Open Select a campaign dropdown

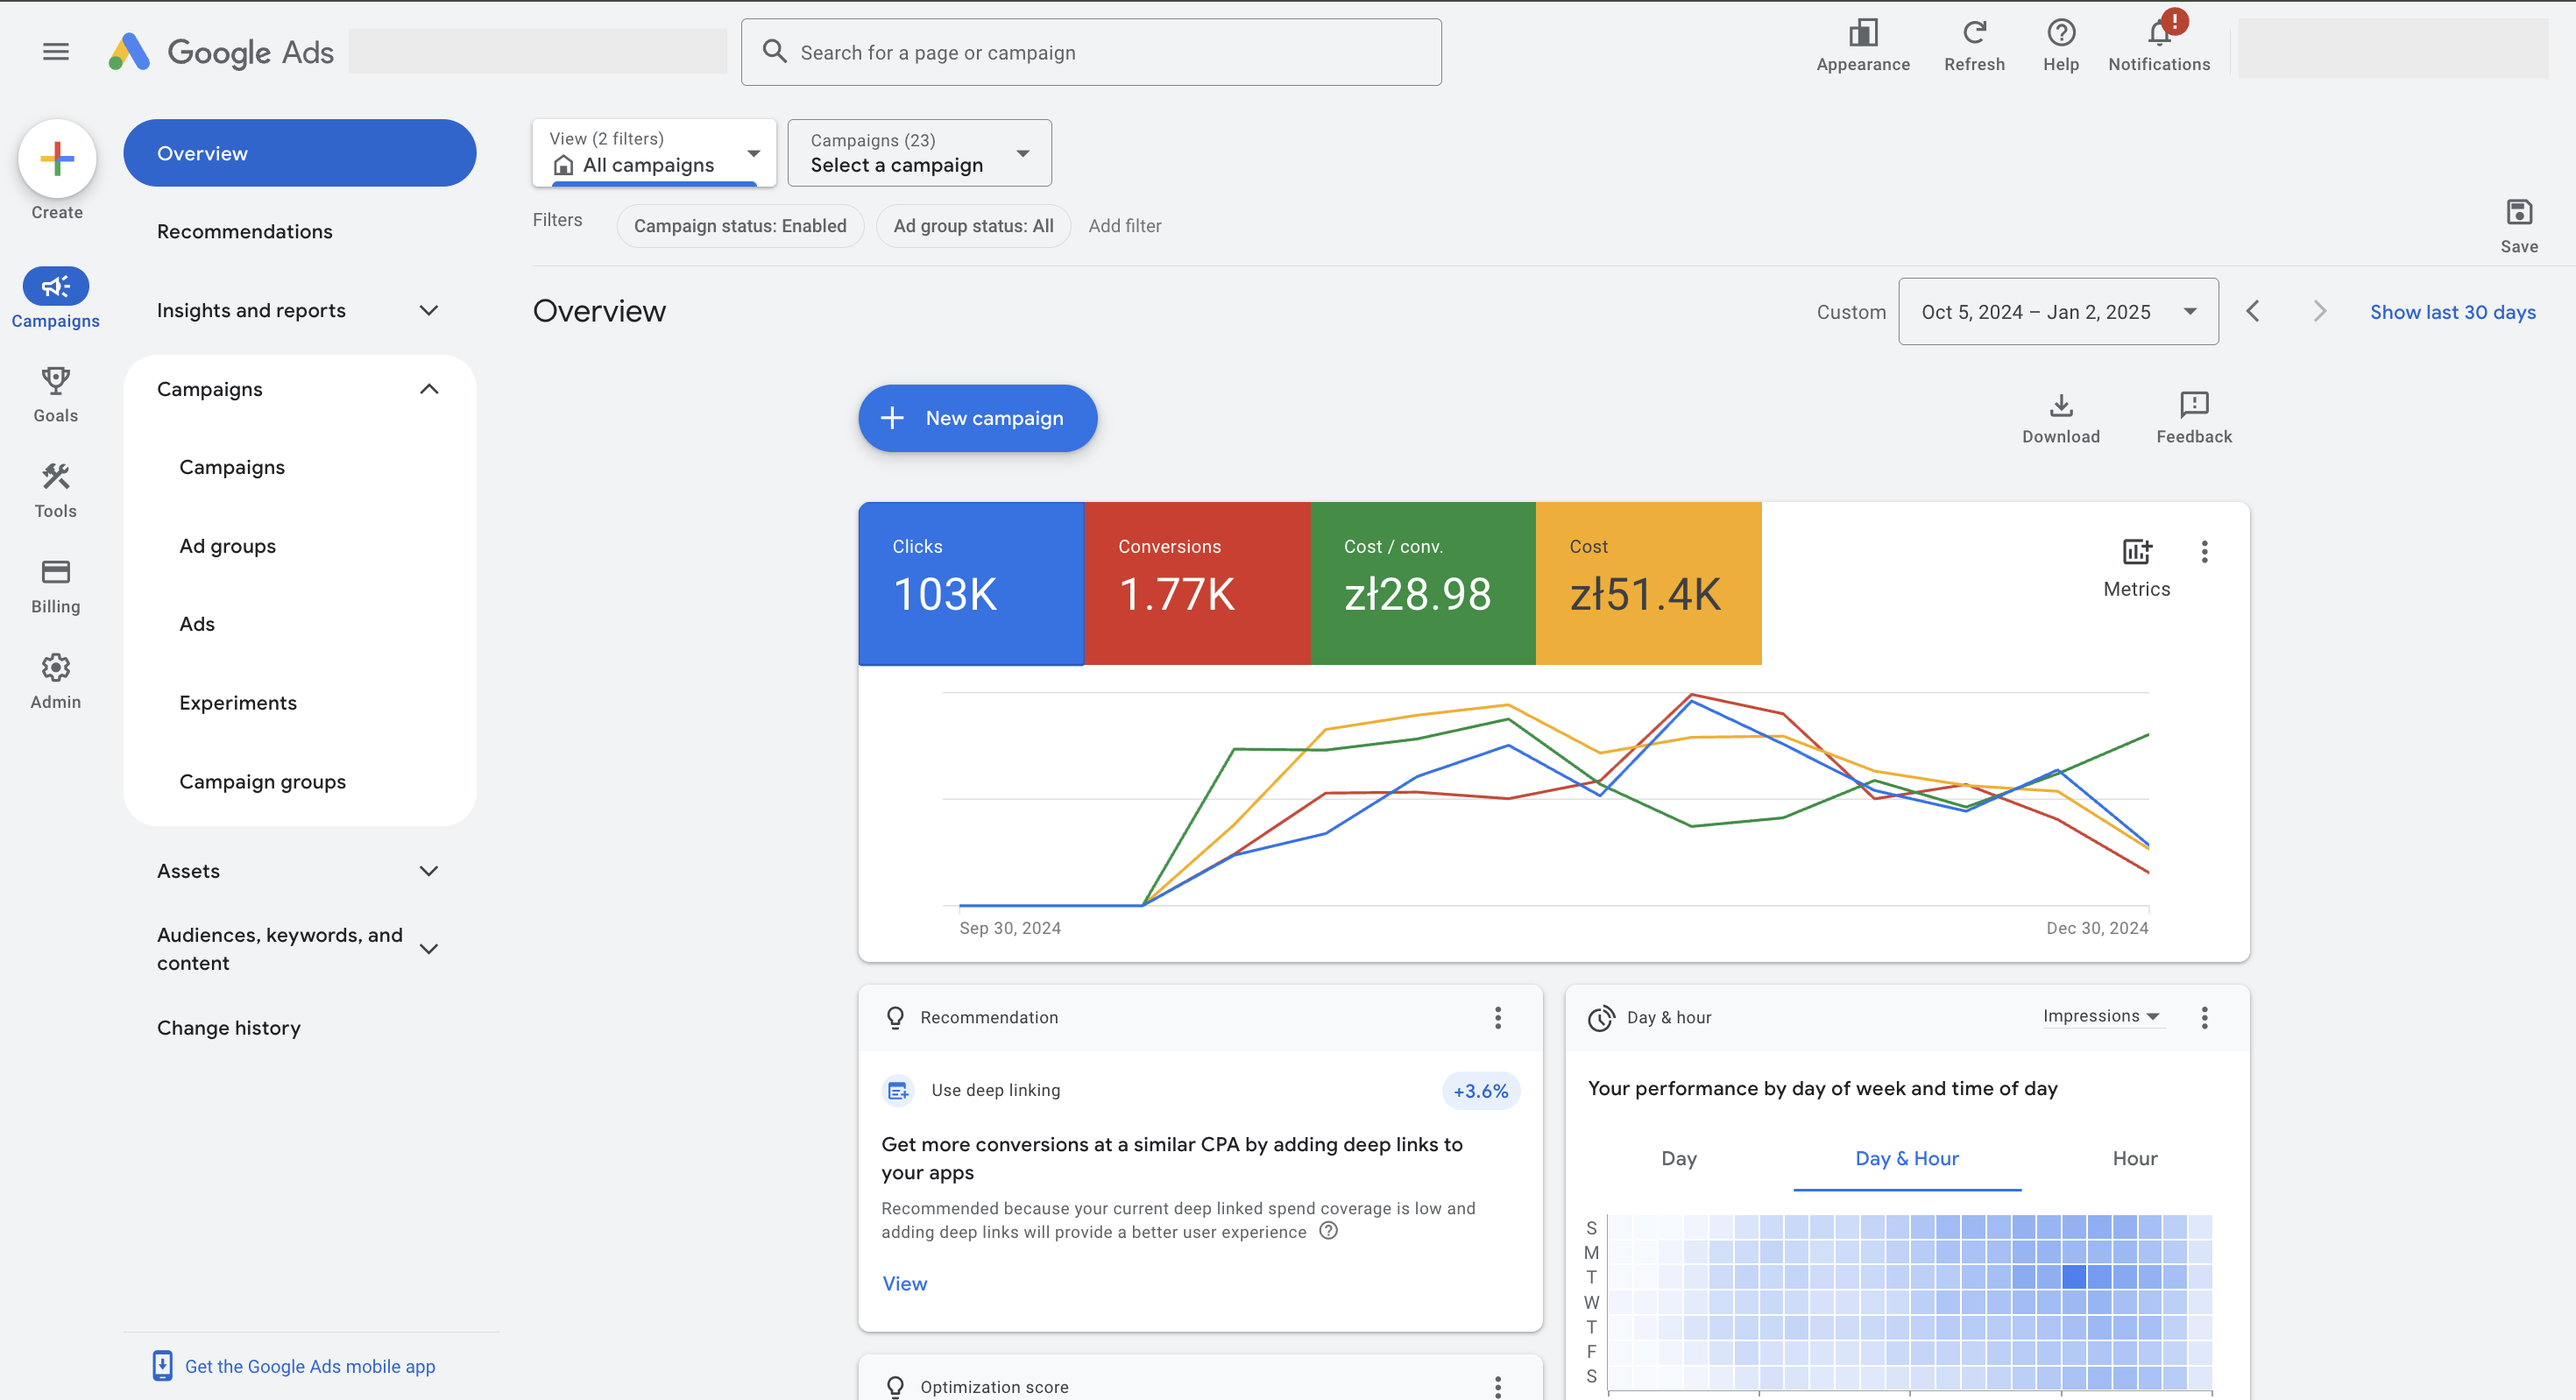(x=919, y=153)
